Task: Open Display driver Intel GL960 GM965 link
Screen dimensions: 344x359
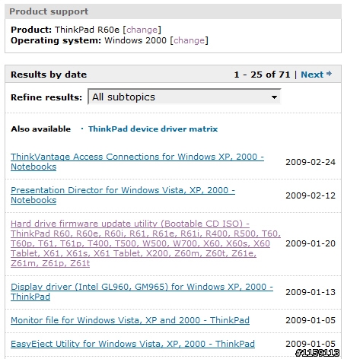Action: [142, 291]
